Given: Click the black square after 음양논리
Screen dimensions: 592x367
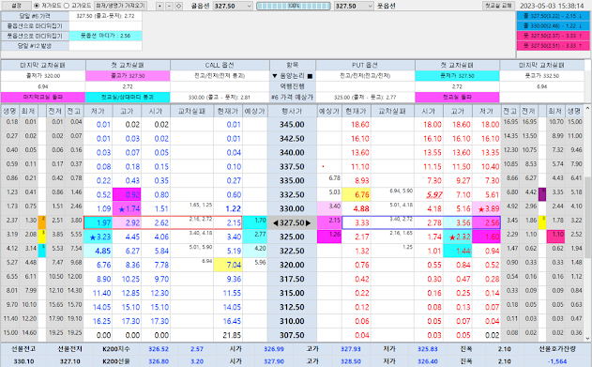Looking at the screenshot, I should pyautogui.click(x=310, y=76).
